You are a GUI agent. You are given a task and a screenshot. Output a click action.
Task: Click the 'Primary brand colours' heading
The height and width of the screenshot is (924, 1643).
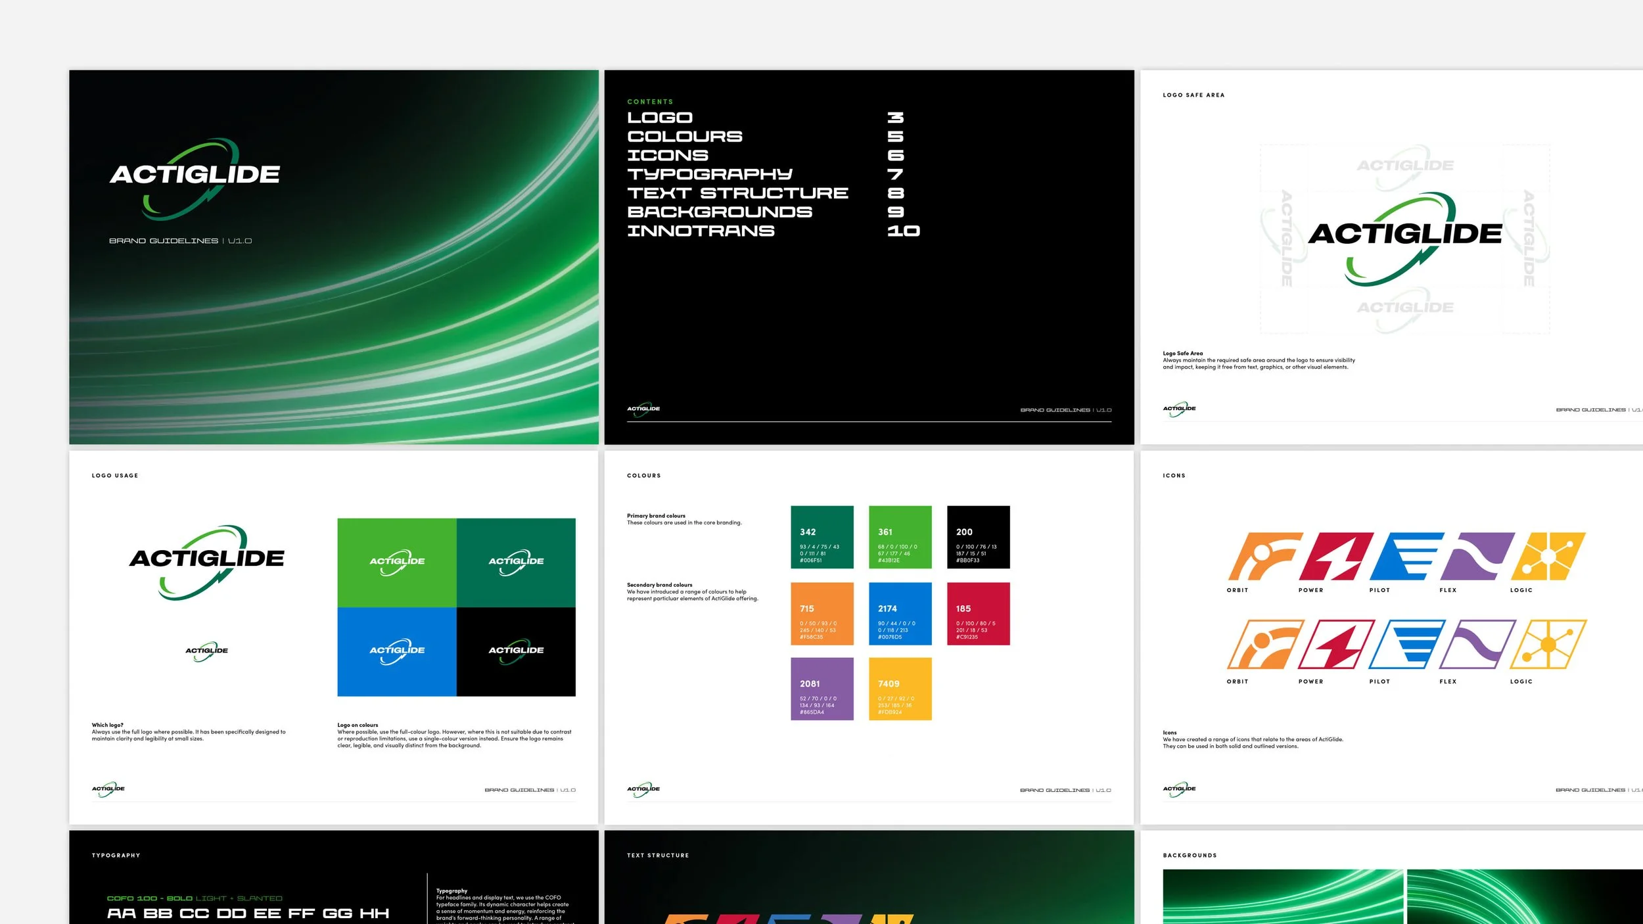[x=656, y=516]
